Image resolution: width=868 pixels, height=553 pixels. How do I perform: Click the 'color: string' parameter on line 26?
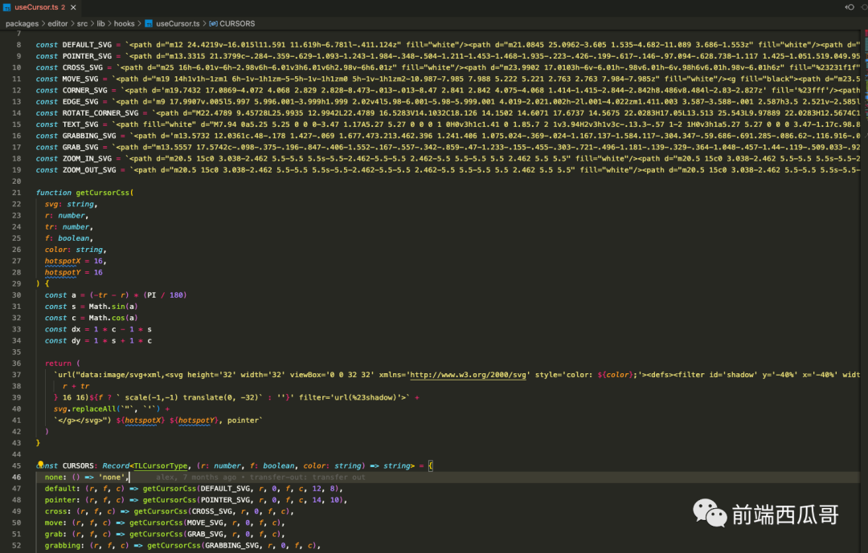[76, 250]
